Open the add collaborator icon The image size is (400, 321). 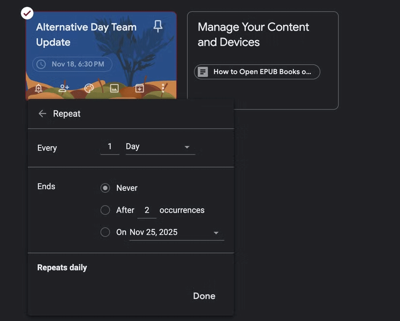coord(64,88)
